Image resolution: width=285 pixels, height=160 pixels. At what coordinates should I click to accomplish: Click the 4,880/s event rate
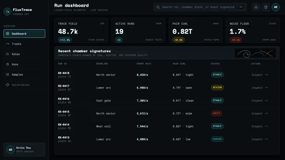[142, 139]
